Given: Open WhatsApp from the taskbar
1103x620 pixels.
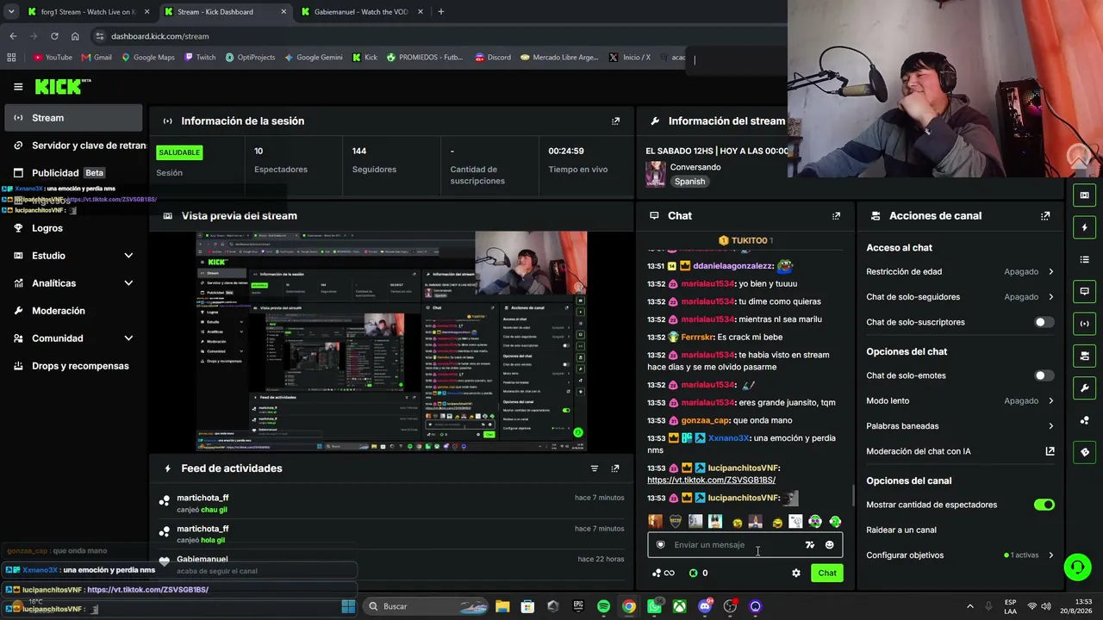Looking at the screenshot, I should pos(655,606).
